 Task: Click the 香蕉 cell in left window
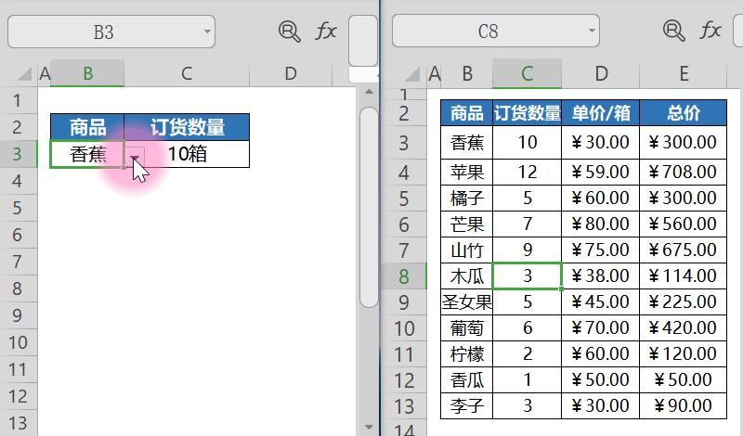click(x=87, y=154)
